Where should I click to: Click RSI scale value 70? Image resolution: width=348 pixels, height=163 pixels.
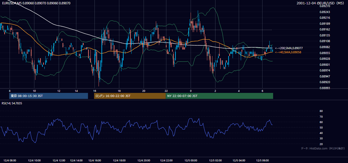click(321, 117)
